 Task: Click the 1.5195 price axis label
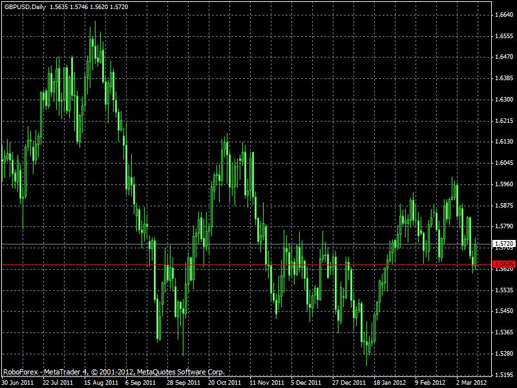click(504, 375)
